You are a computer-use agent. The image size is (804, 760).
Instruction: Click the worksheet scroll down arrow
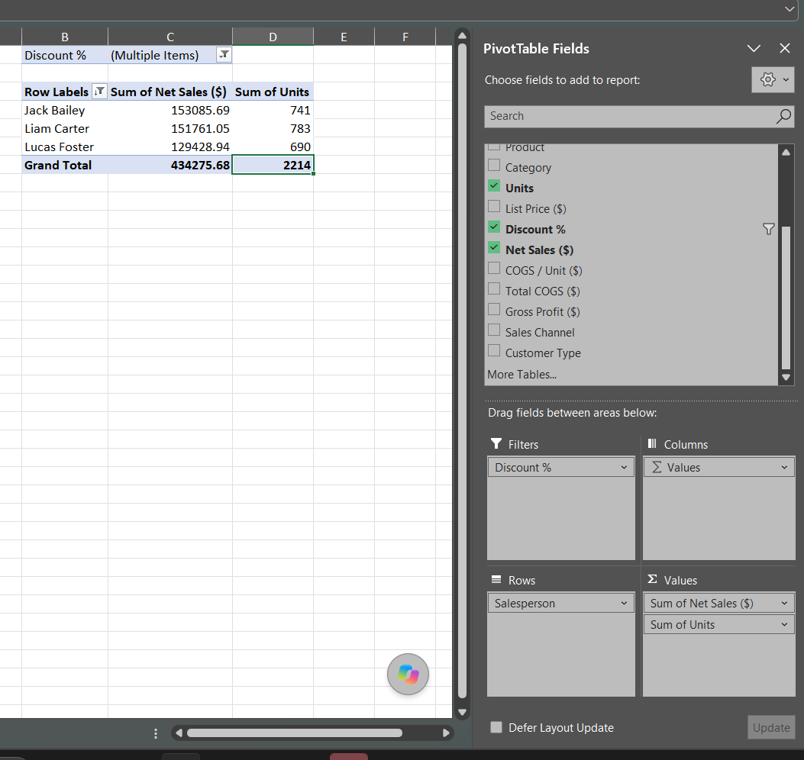pyautogui.click(x=462, y=713)
